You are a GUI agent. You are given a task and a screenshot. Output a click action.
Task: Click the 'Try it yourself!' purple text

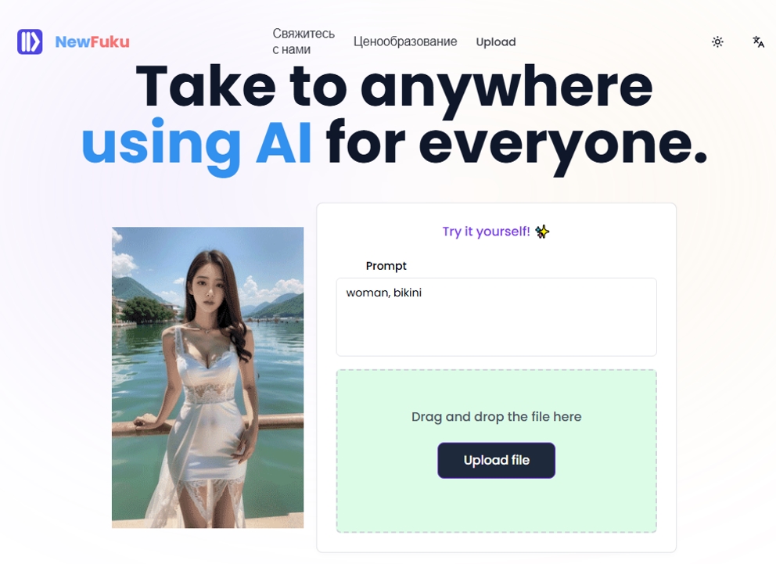click(486, 232)
